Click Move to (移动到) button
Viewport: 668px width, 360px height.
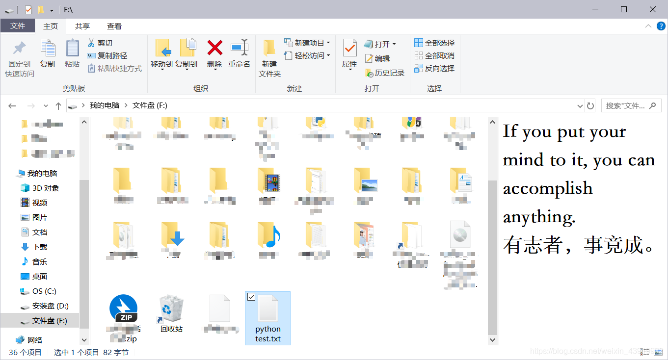pos(161,54)
